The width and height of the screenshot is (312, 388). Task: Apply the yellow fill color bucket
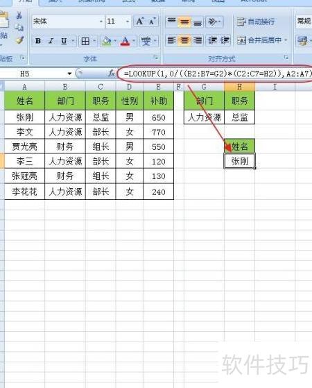(x=107, y=41)
